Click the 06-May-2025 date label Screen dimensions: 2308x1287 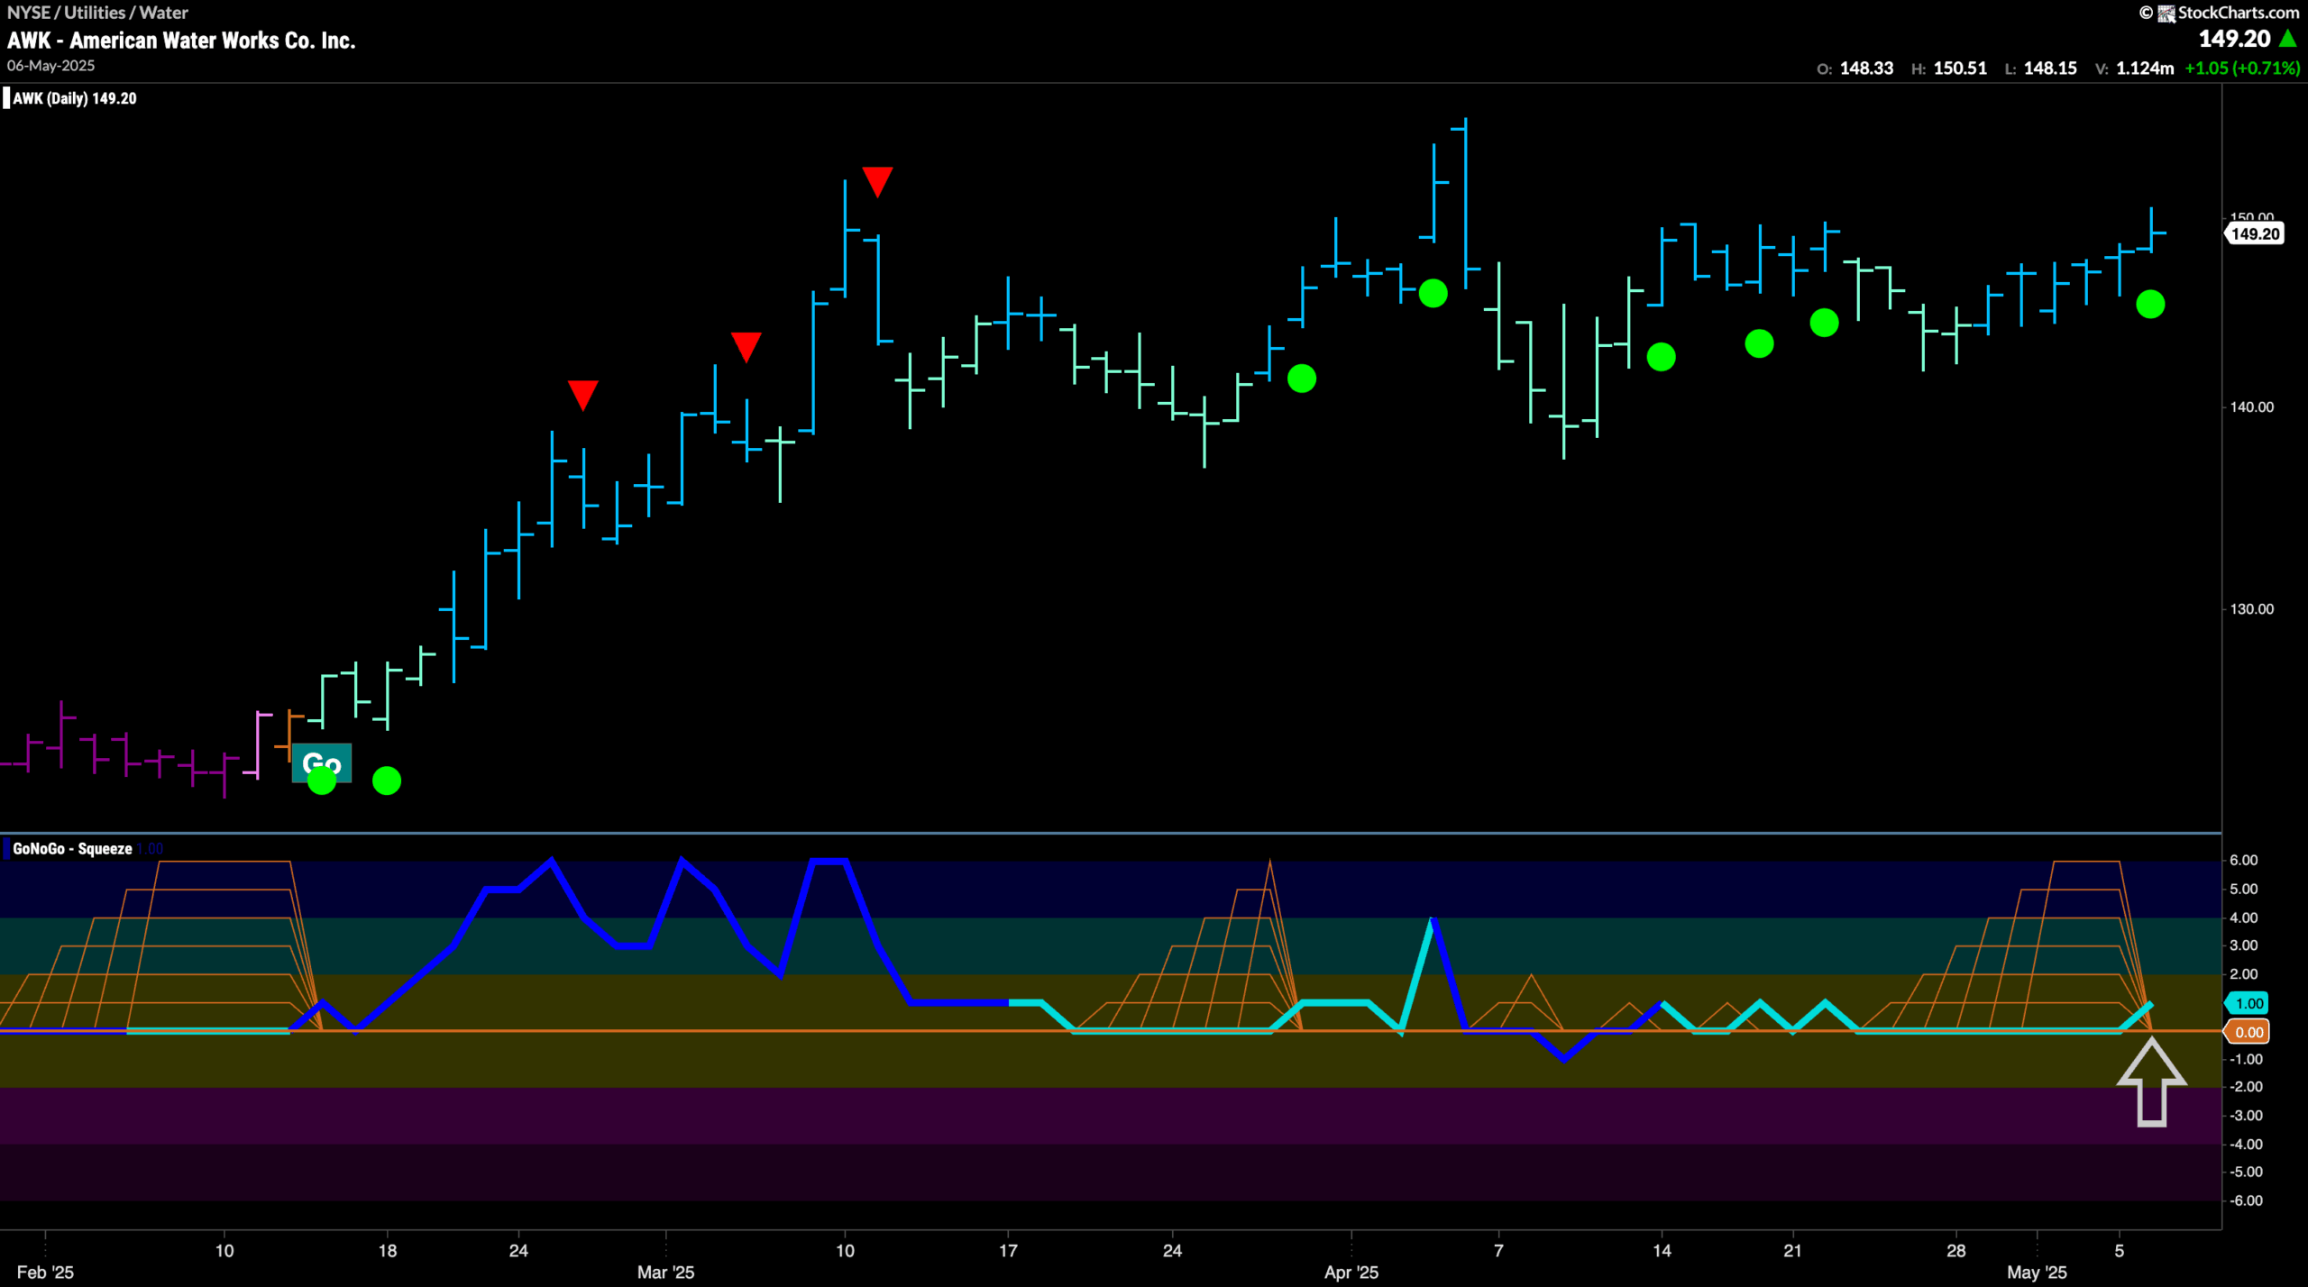51,66
